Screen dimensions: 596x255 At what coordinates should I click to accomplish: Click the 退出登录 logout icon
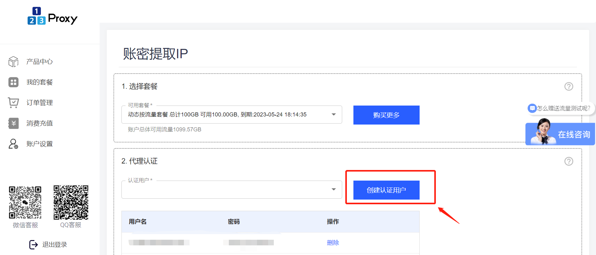(x=33, y=245)
